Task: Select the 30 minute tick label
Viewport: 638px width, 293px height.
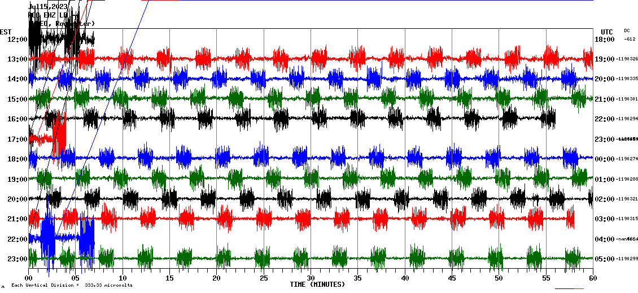Action: [311, 278]
